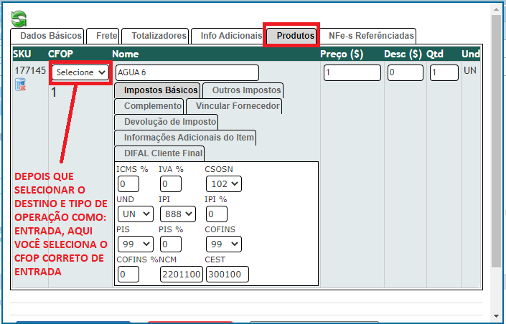This screenshot has width=506, height=324.
Task: Click the scrollbar up arrow
Action: click(x=497, y=9)
